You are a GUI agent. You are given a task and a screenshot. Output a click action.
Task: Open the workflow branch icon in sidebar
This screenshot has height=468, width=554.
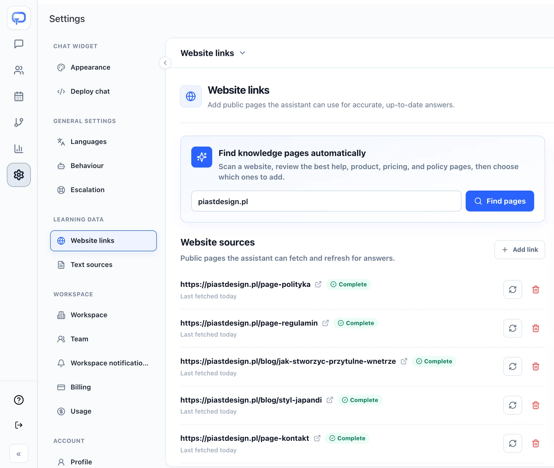(19, 122)
